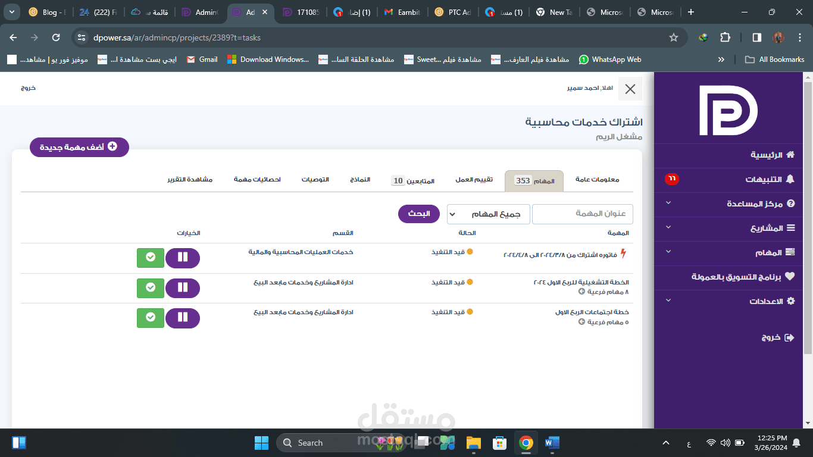Screen dimensions: 813x457
Task: Open task فاتوره اشتراك من ٢٠٢٤/٣/٨
Action: (560, 255)
